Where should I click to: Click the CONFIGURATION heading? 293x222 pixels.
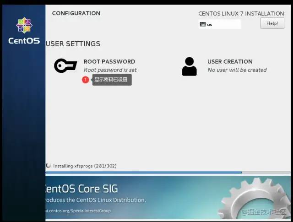[x=76, y=13]
